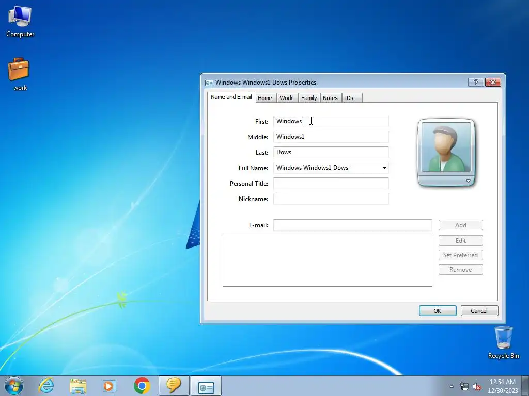529x396 pixels.
Task: Click the Remove e-mail button
Action: click(x=460, y=269)
